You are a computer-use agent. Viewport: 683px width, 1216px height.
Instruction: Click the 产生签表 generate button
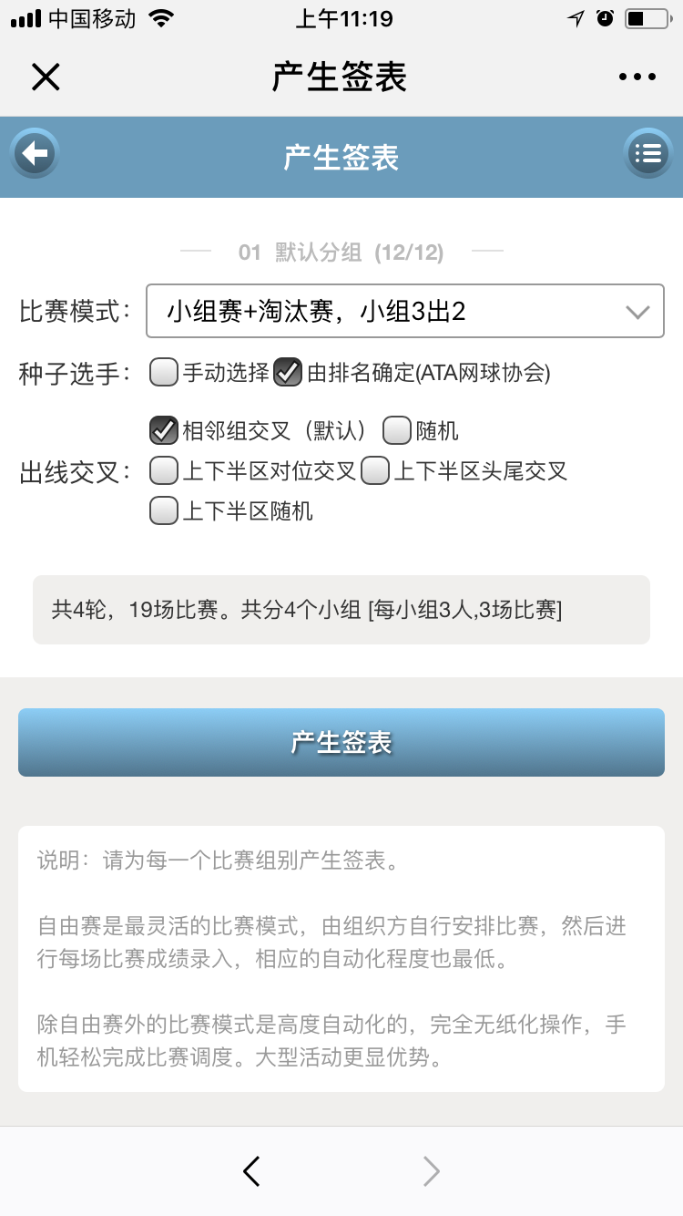[341, 743]
